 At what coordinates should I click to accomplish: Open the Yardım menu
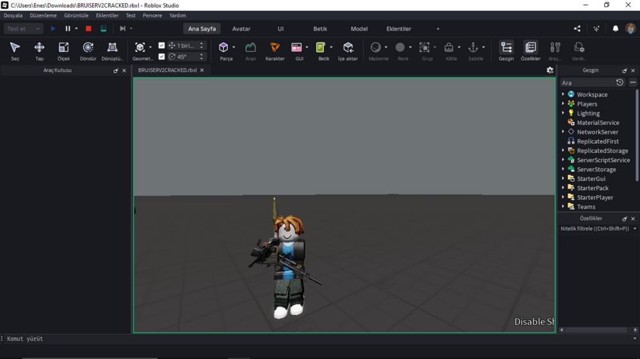pos(177,15)
